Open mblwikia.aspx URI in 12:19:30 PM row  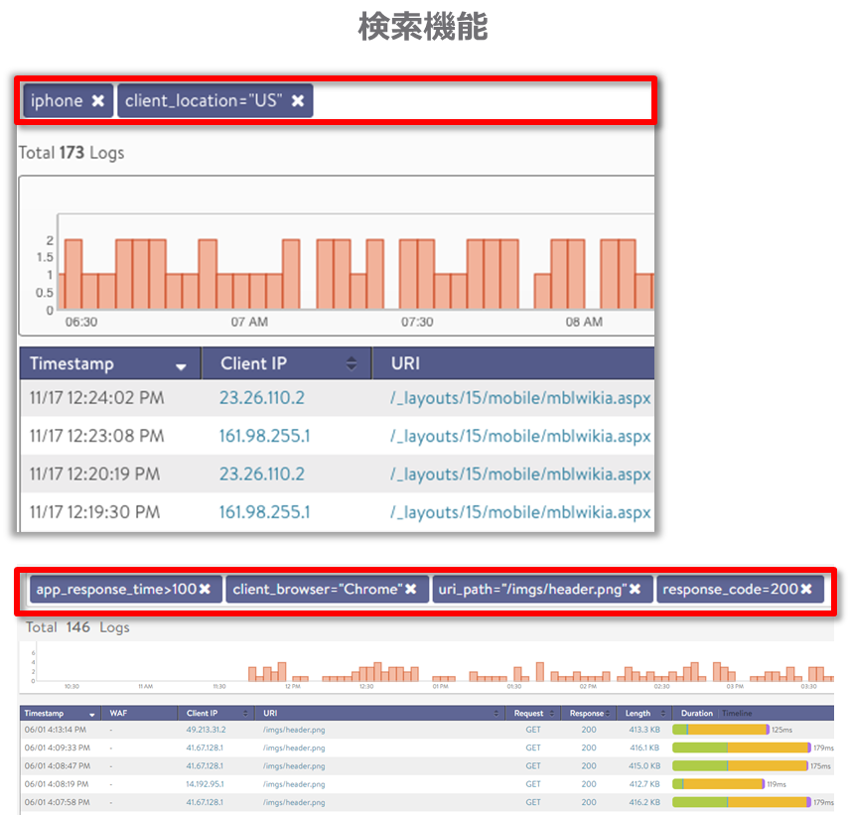click(520, 512)
